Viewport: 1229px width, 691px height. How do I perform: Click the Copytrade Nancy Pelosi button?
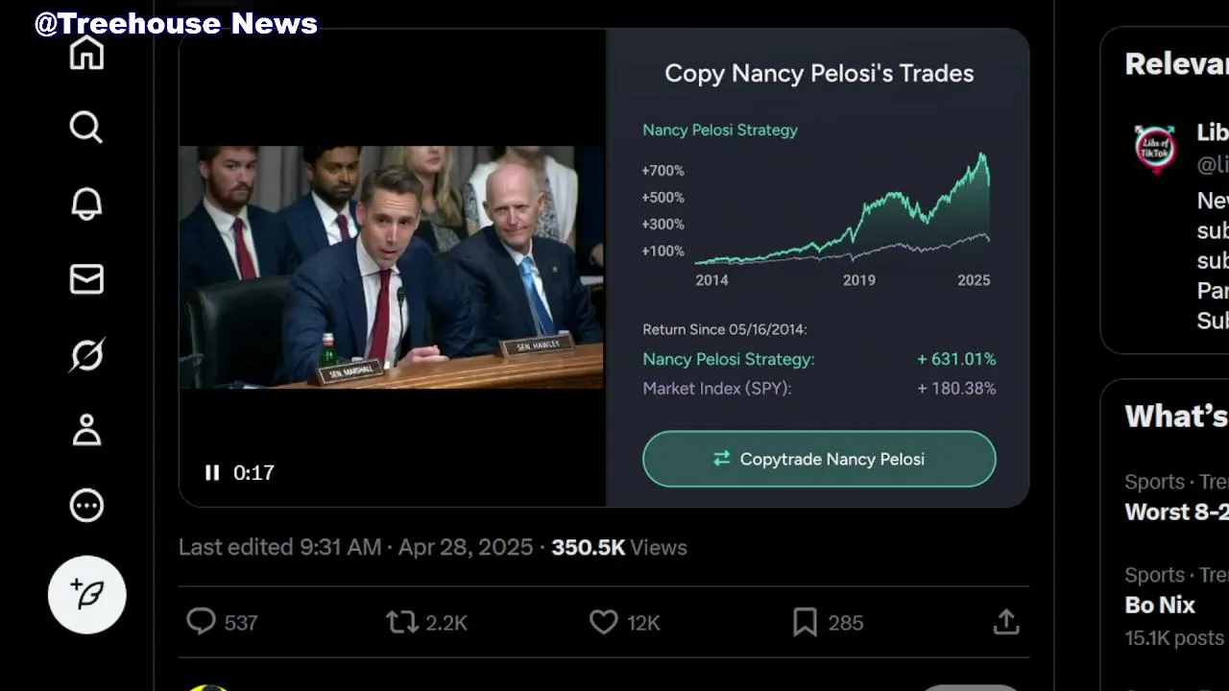[819, 459]
